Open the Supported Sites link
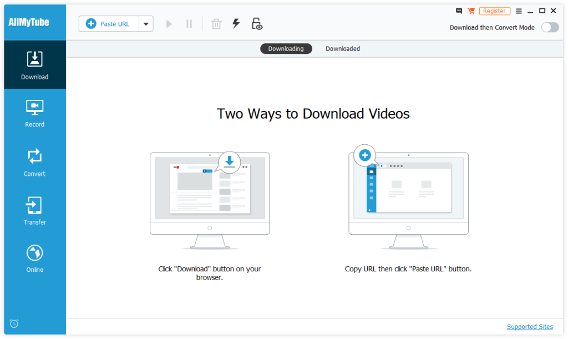Screen dimensions: 568x339 pos(530,326)
